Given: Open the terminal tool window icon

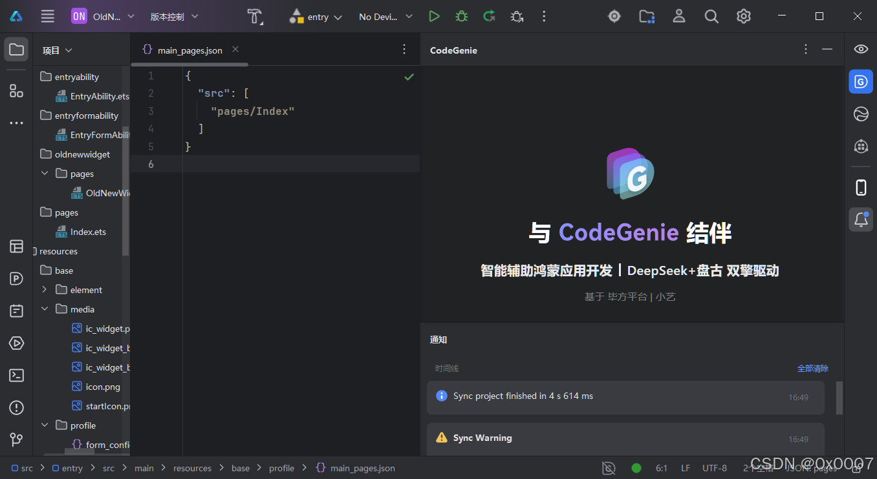Looking at the screenshot, I should (x=17, y=375).
